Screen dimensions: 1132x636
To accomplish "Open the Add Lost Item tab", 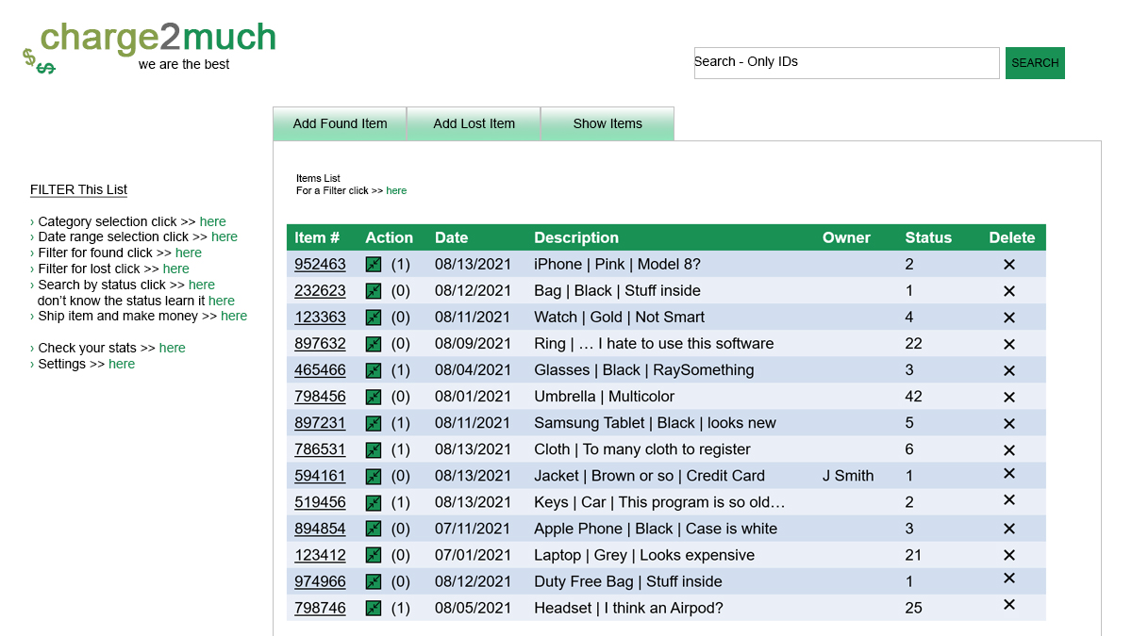I will coord(474,123).
